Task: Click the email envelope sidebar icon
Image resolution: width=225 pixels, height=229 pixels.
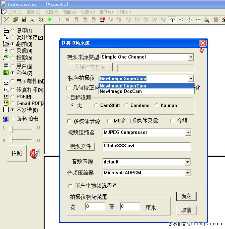Action: coord(6,83)
